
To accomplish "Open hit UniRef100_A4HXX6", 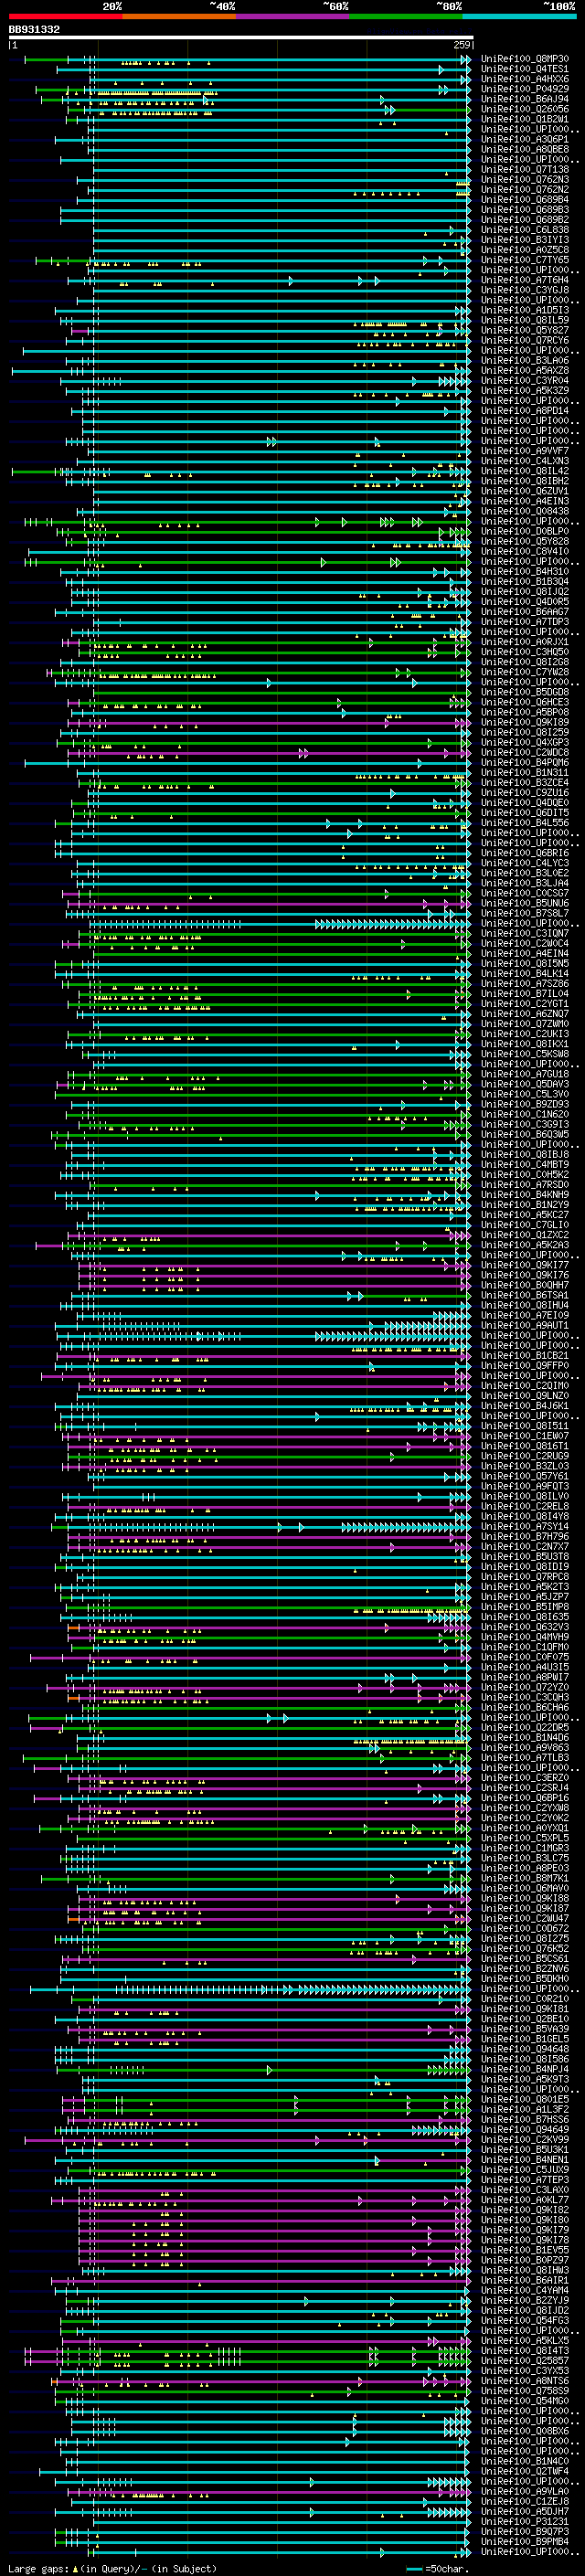I will (525, 79).
